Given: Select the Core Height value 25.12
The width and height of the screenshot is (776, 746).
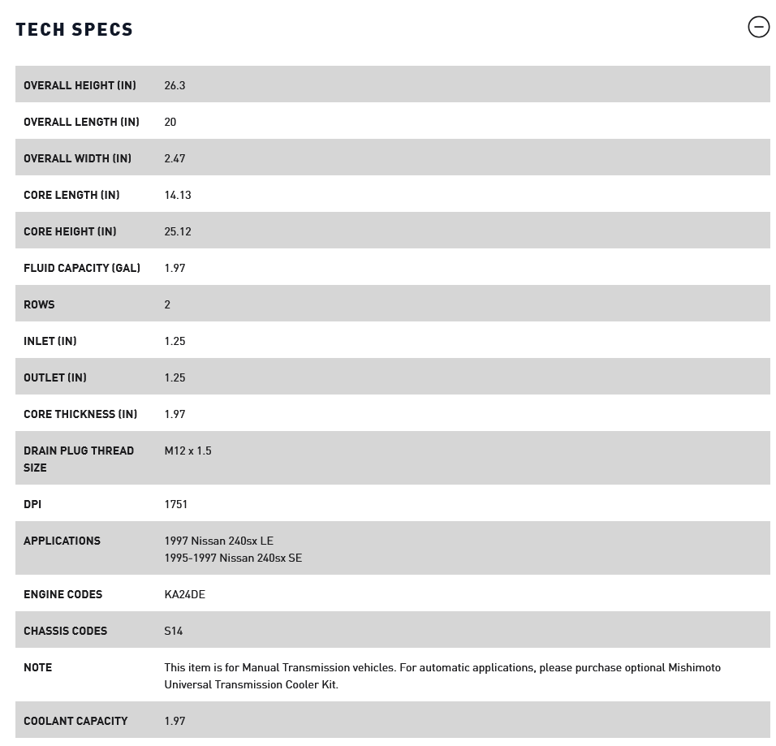Looking at the screenshot, I should point(178,231).
